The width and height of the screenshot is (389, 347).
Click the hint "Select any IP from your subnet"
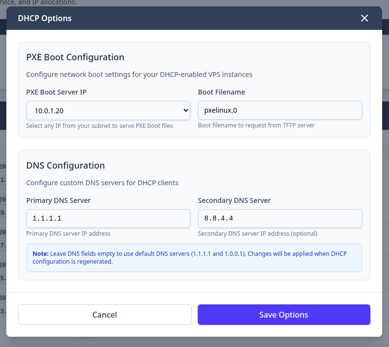coord(99,125)
